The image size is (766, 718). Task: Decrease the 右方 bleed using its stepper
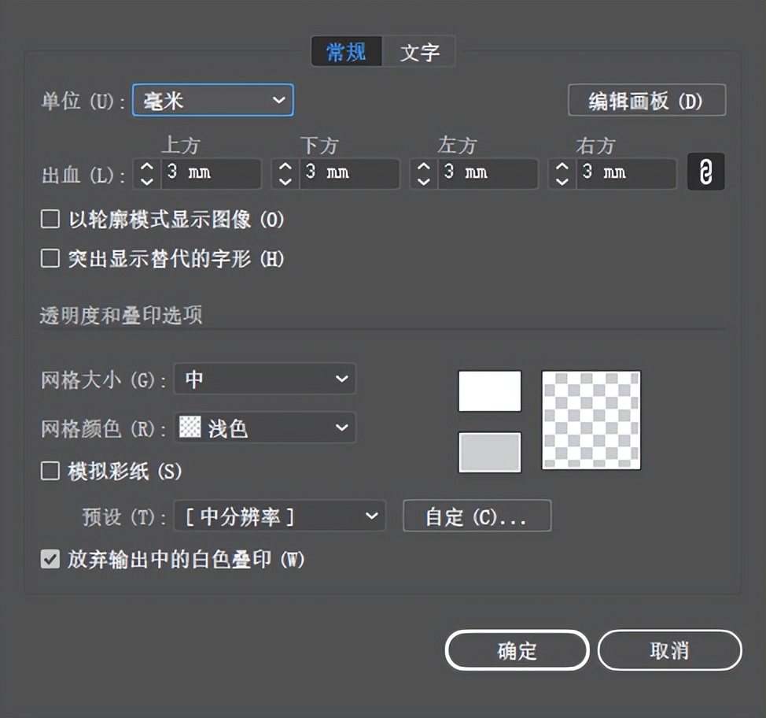click(561, 179)
